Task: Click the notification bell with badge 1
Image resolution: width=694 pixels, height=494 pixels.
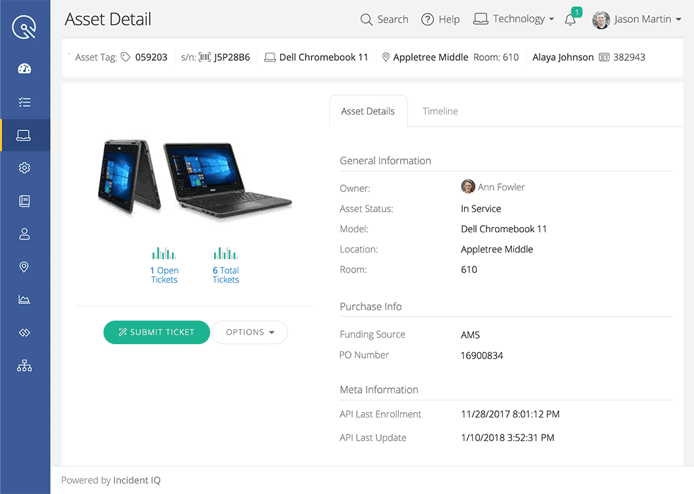Action: 569,20
